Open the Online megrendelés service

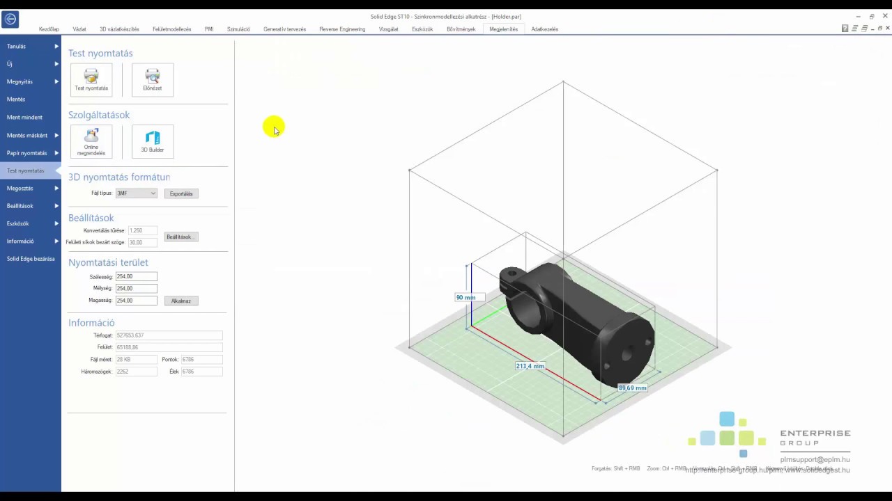[91, 142]
